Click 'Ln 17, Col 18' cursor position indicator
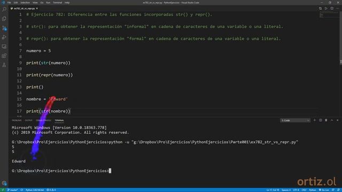This screenshot has width=342, height=192. tap(273, 190)
